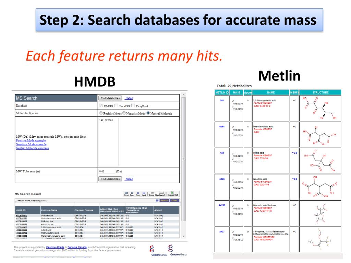This screenshot has width=351, height=263.
Task: Click Glucaric acid lactone structure image
Action: [320, 213]
